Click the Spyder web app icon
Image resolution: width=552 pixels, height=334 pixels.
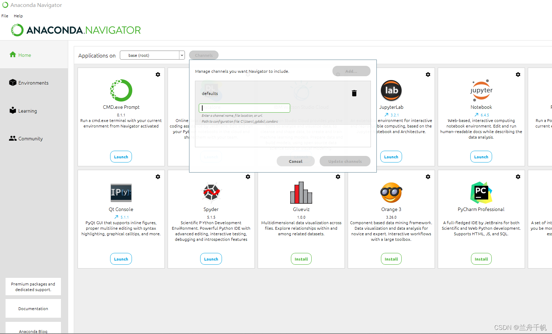tap(211, 192)
